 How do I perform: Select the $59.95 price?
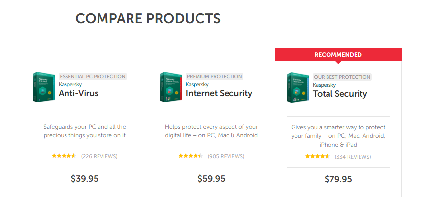click(211, 179)
